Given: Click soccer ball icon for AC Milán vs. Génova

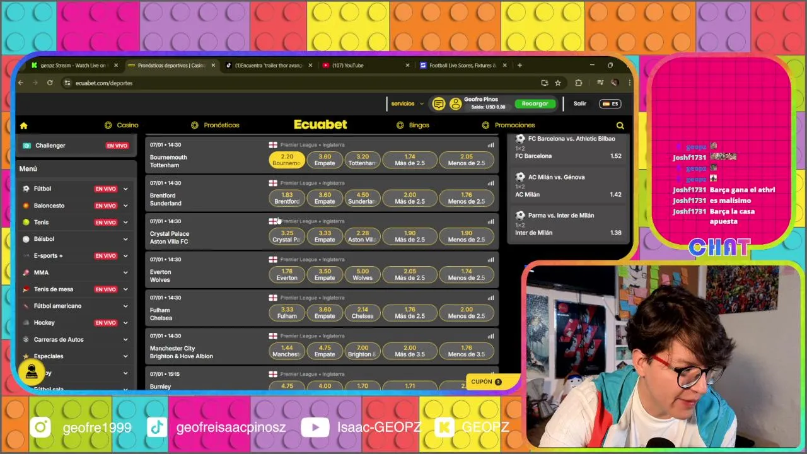Looking at the screenshot, I should pyautogui.click(x=520, y=177).
